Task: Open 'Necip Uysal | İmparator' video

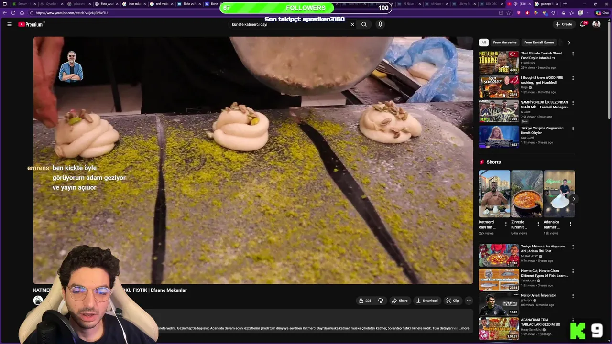Action: click(499, 304)
